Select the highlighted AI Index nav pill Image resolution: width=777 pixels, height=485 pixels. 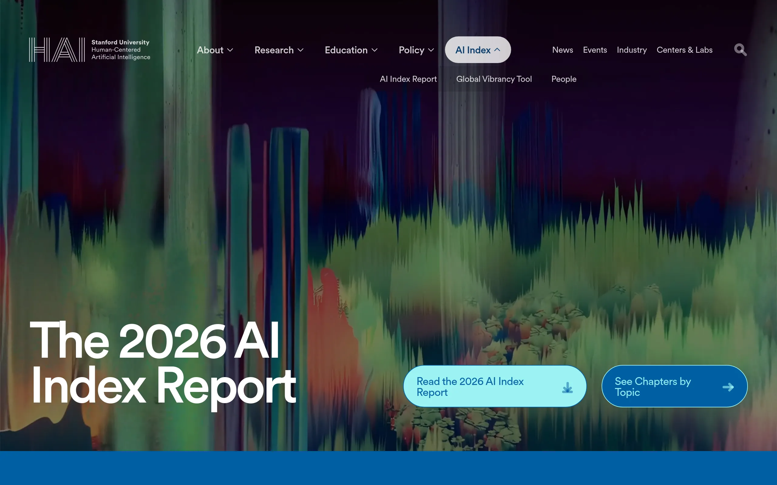coord(473,49)
